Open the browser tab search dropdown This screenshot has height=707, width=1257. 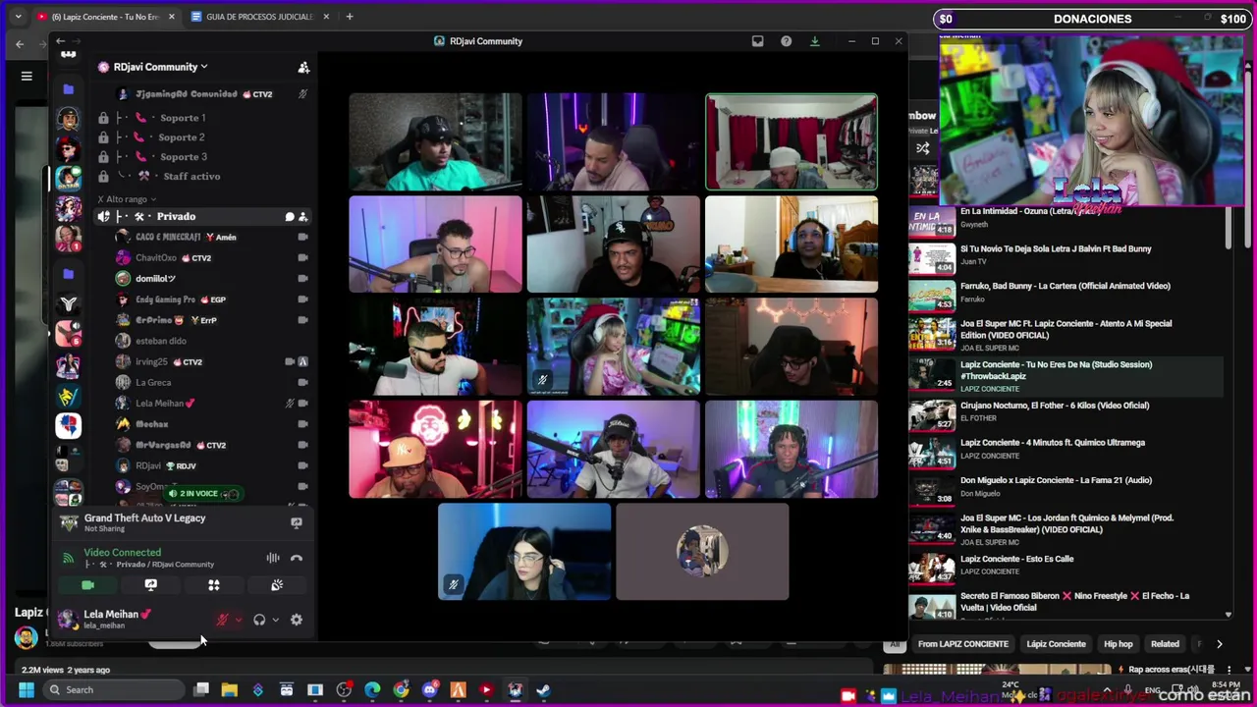click(x=18, y=17)
